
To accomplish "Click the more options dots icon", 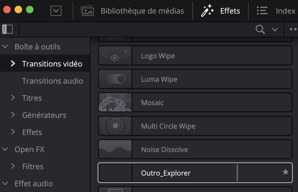I will 293,29.
